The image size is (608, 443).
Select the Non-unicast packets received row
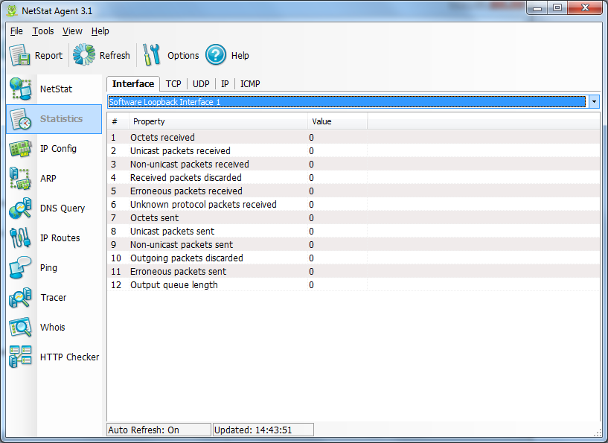coord(353,164)
